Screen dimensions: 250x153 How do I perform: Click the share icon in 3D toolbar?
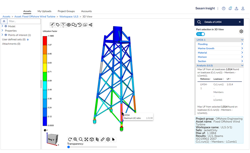91,25
